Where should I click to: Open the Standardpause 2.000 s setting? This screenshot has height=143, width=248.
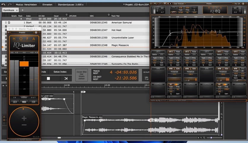click(x=71, y=4)
